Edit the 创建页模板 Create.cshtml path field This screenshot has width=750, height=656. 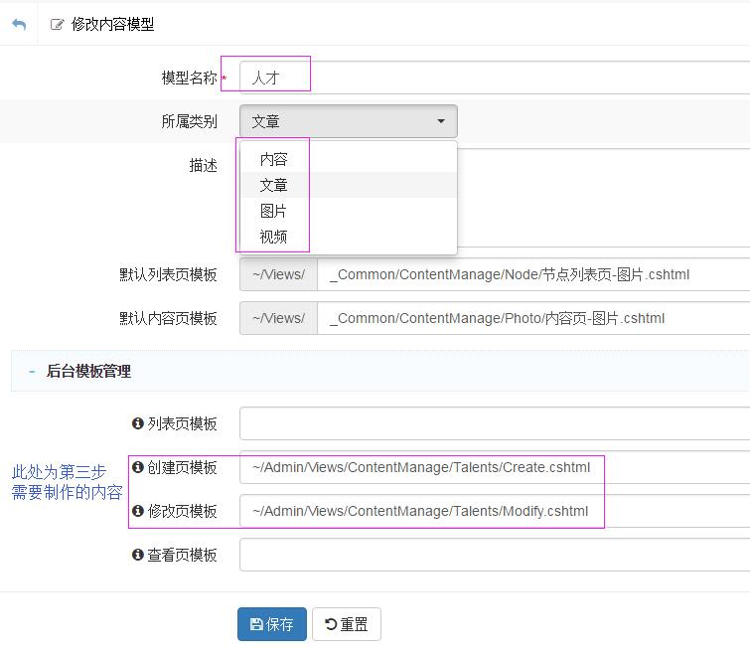point(495,467)
